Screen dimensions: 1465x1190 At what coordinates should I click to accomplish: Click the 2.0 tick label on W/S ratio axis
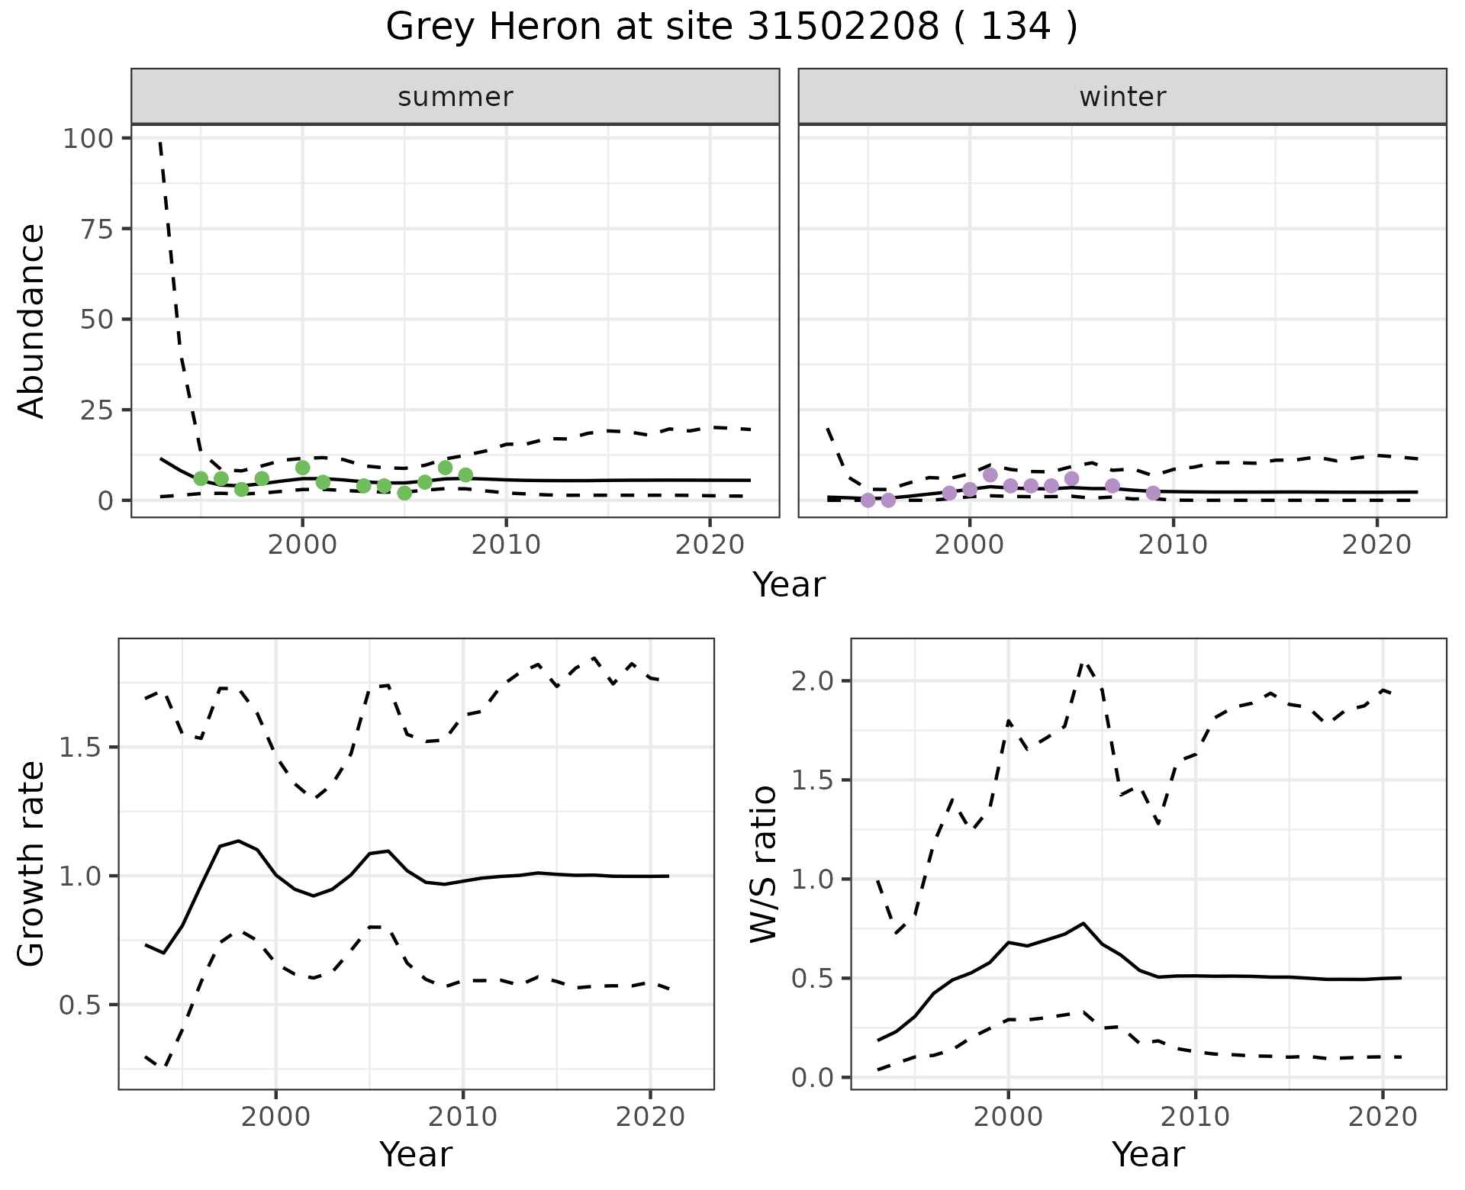pos(812,681)
